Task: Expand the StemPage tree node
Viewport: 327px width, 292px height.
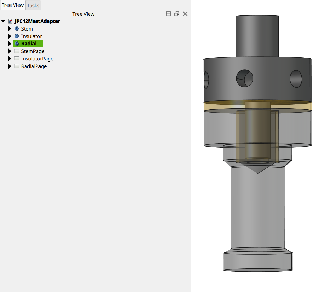Action: point(10,51)
